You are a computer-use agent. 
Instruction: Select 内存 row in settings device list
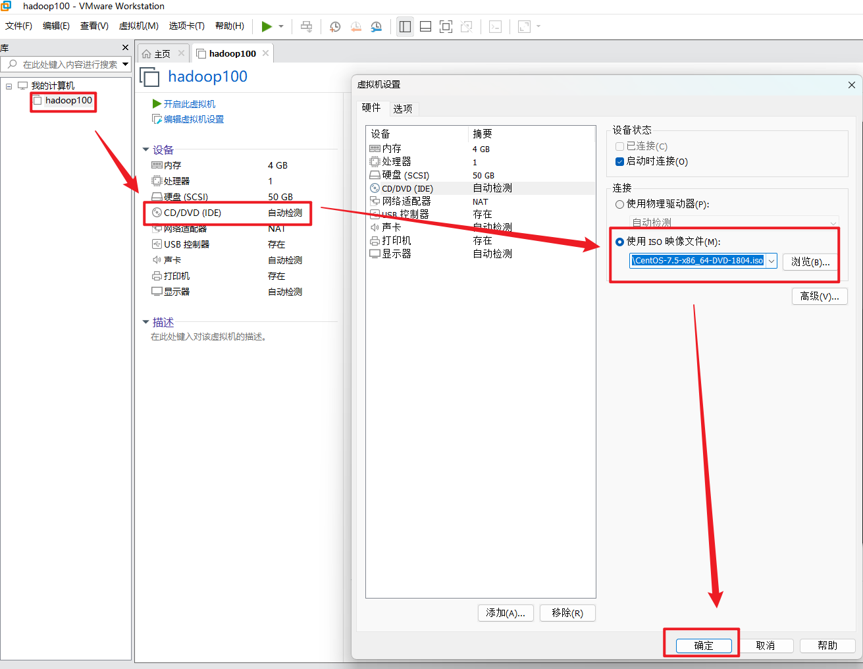(481, 149)
